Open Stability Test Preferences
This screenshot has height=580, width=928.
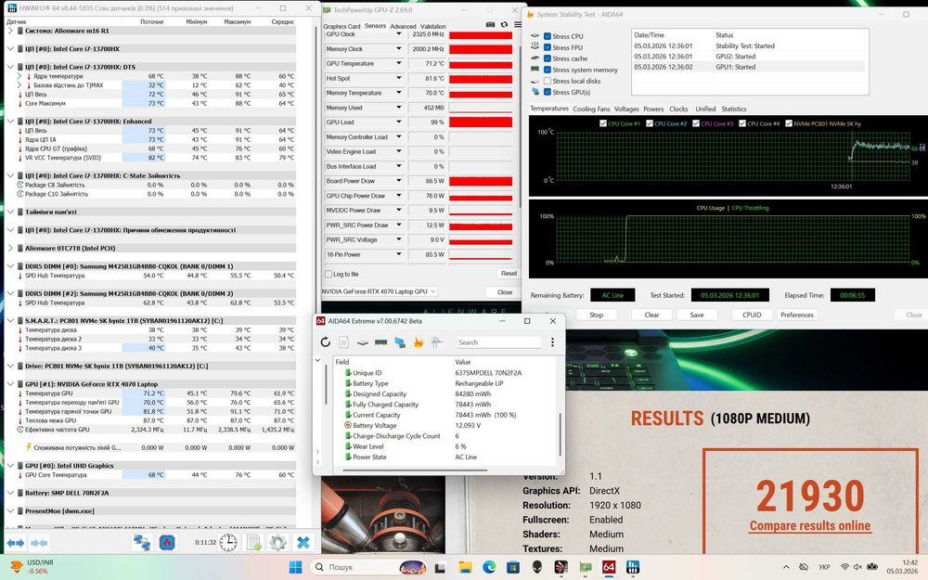click(796, 315)
